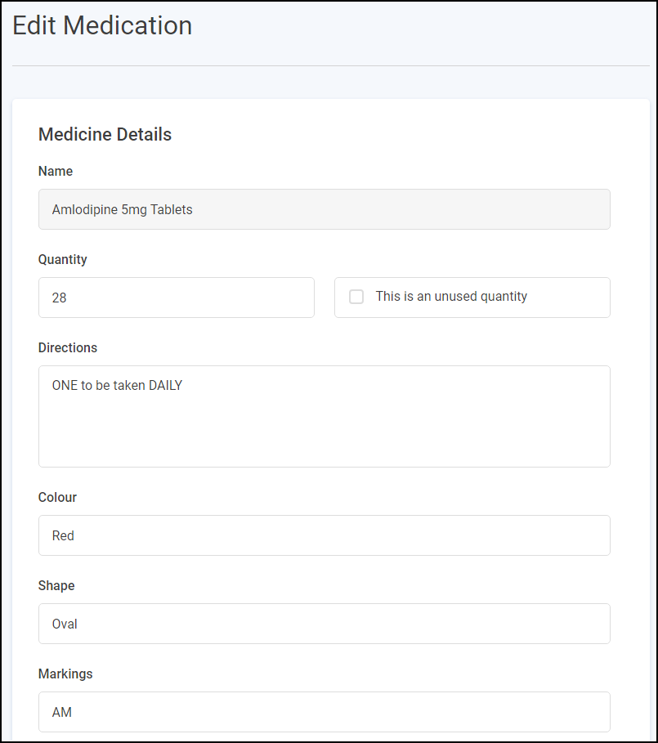
Task: Toggle the unused quantity checkbox
Action: click(x=356, y=297)
